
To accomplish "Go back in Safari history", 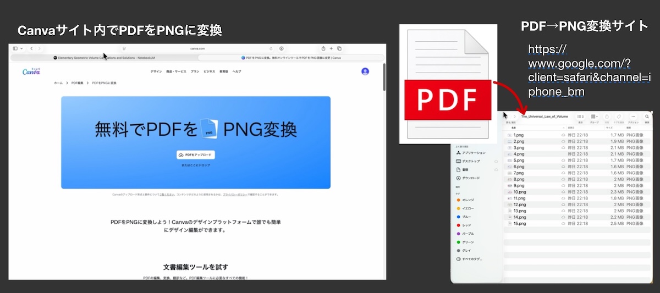I will [31, 48].
